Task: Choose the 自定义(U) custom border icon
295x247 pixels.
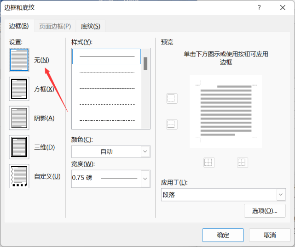Action: click(x=19, y=176)
